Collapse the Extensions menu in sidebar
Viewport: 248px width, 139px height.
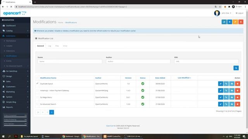[15, 36]
